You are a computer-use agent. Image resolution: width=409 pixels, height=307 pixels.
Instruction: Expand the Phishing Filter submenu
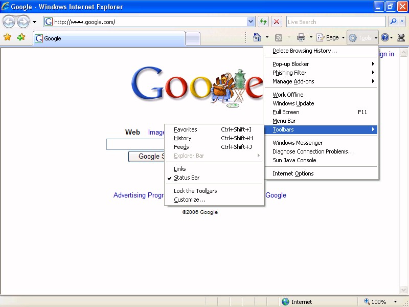(x=321, y=73)
